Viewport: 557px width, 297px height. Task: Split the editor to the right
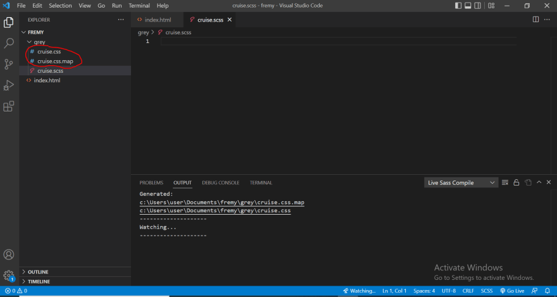[x=535, y=20]
